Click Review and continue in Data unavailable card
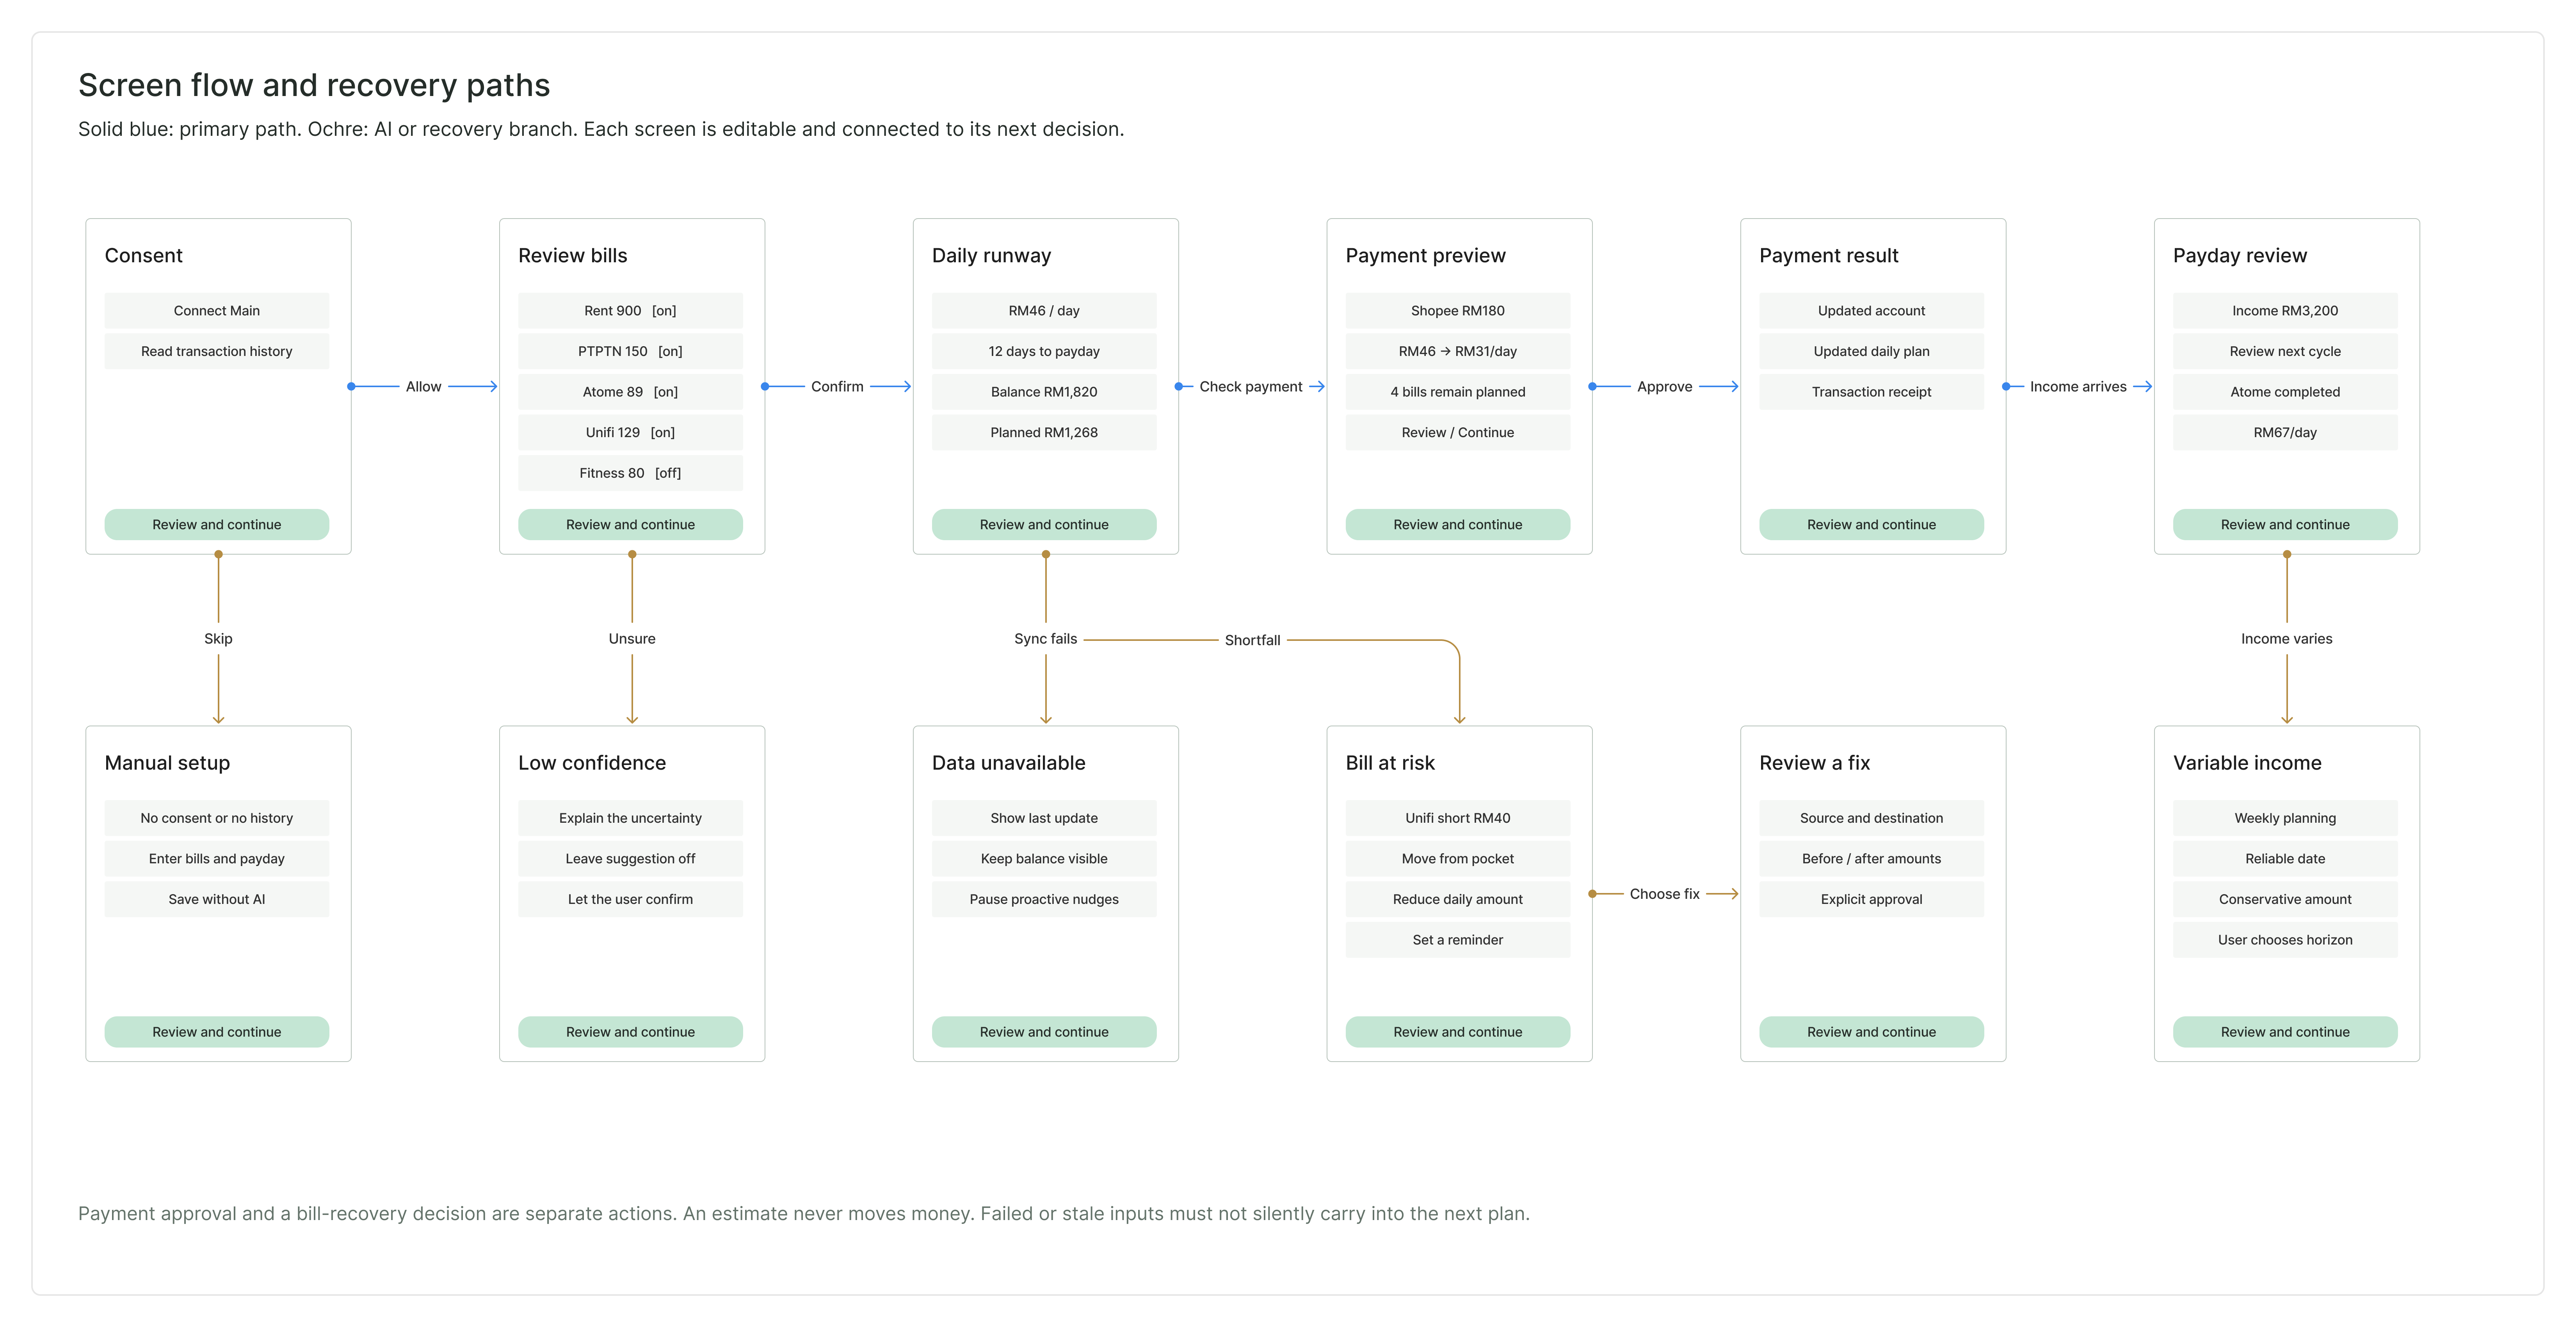Viewport: 2576px width, 1327px height. (x=1044, y=1031)
